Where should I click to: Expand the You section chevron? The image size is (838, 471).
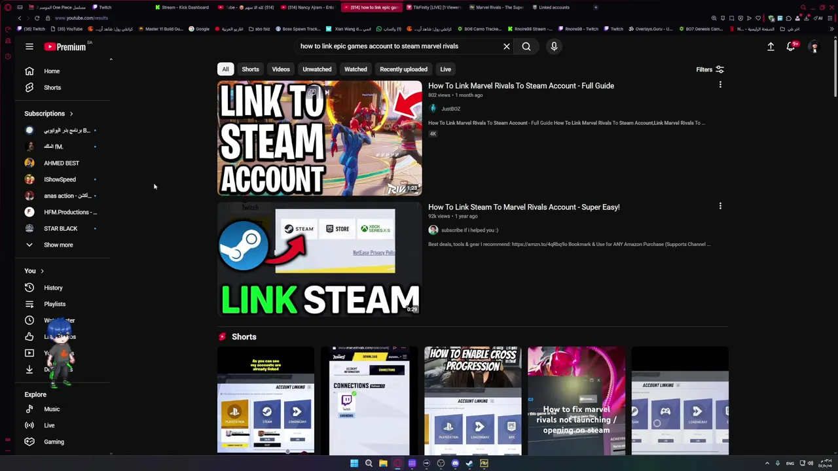click(x=42, y=271)
